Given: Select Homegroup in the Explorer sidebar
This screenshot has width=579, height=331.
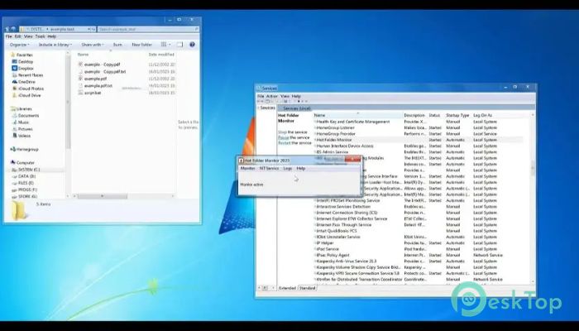Looking at the screenshot, I should pyautogui.click(x=24, y=149).
